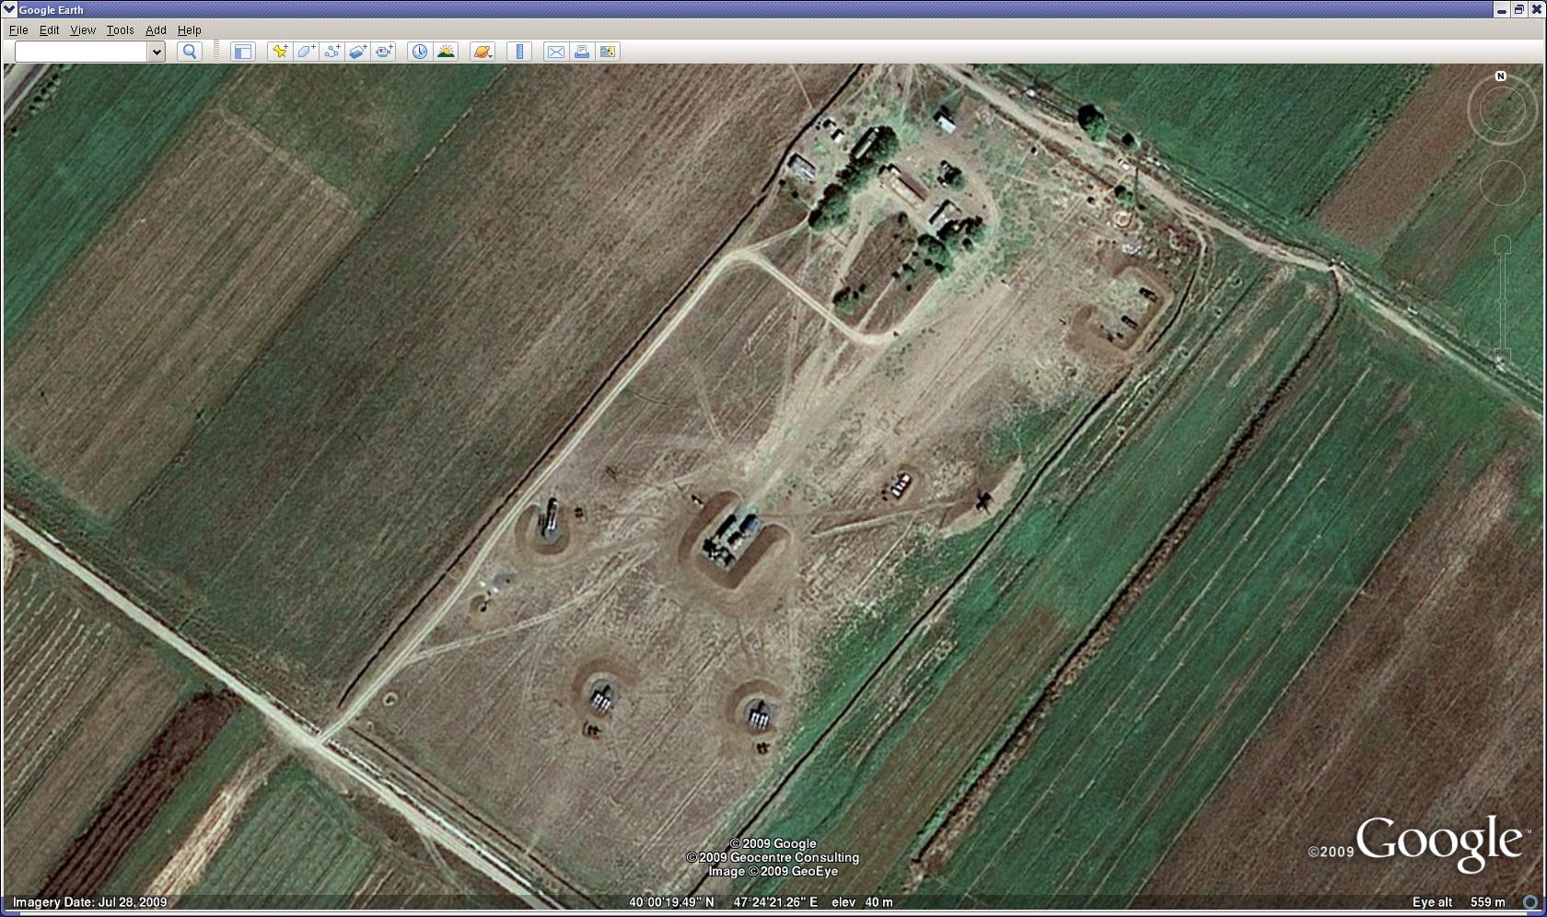Screen dimensions: 1547x917
Task: Click the Email envelope icon
Action: (x=556, y=52)
